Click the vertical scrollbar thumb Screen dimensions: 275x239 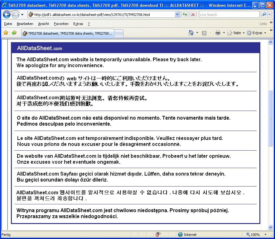[x=270, y=118]
